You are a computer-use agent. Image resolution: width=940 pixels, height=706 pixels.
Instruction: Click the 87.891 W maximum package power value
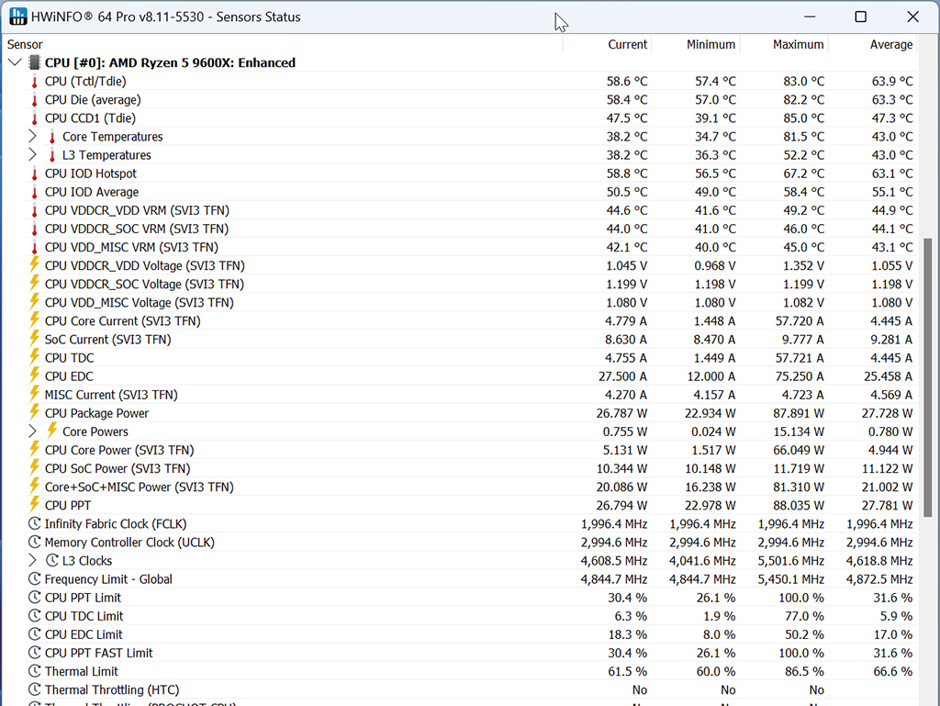point(799,413)
